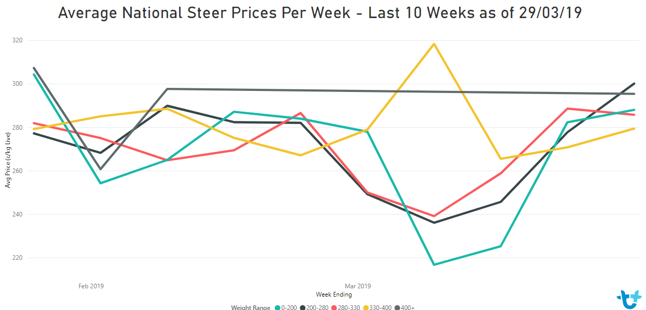Click the Feb 2019 axis label
The height and width of the screenshot is (310, 646).
(x=91, y=286)
